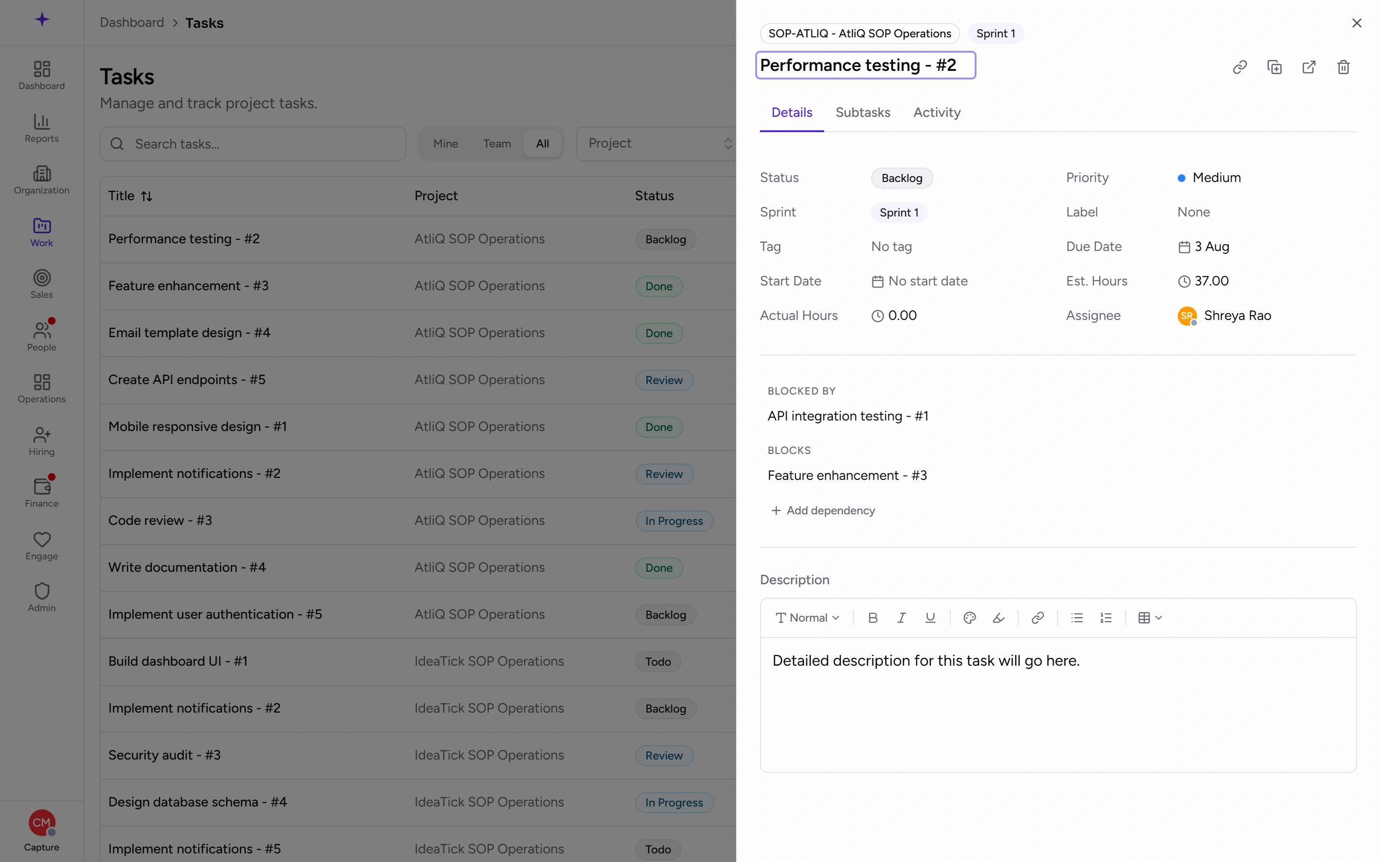Toggle underline in description editor
The image size is (1380, 862).
(x=930, y=617)
